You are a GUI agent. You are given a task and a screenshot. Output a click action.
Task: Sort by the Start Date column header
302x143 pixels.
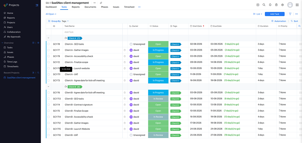tap(197, 26)
